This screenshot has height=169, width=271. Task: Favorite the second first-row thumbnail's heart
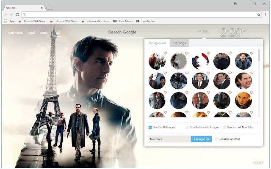coord(187,53)
